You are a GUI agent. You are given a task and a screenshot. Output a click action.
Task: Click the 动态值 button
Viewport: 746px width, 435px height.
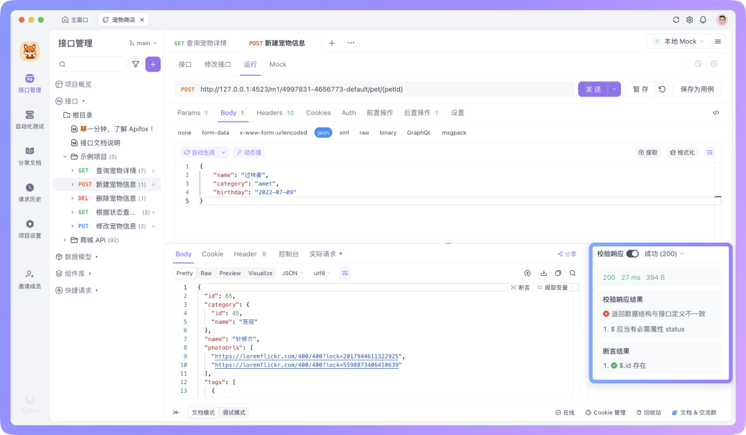click(x=249, y=152)
